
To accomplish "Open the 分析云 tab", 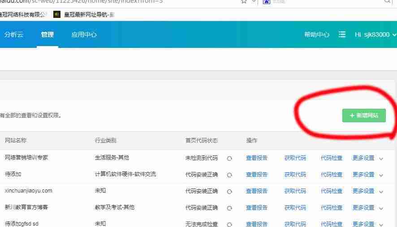I will (x=14, y=34).
